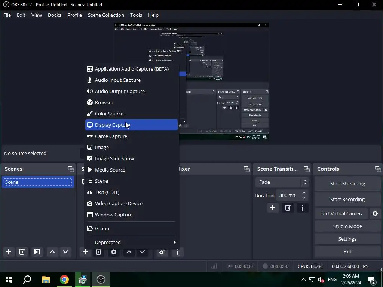Add a Window Capture source
The width and height of the screenshot is (383, 287).
[131, 215]
